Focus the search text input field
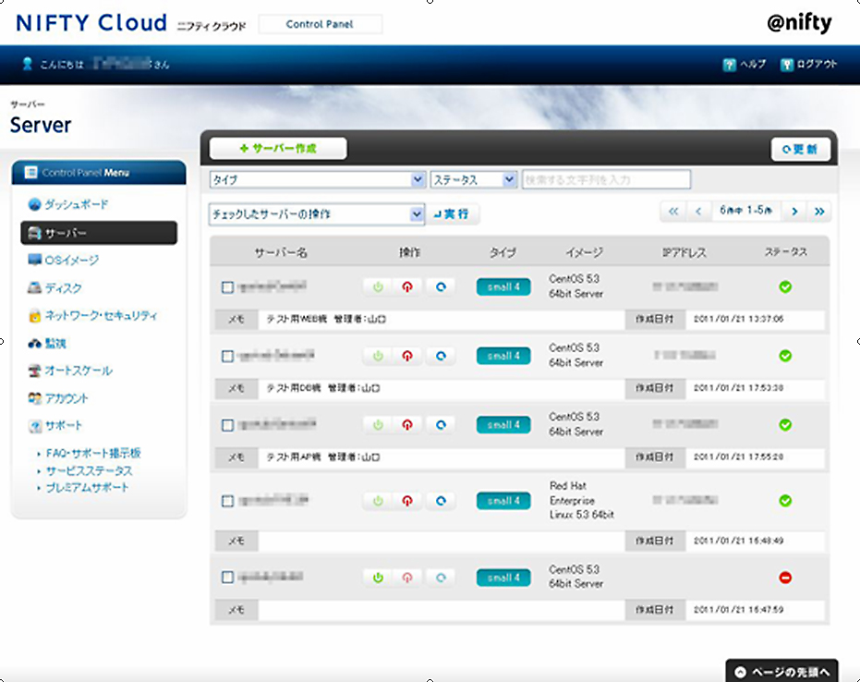 pyautogui.click(x=606, y=180)
